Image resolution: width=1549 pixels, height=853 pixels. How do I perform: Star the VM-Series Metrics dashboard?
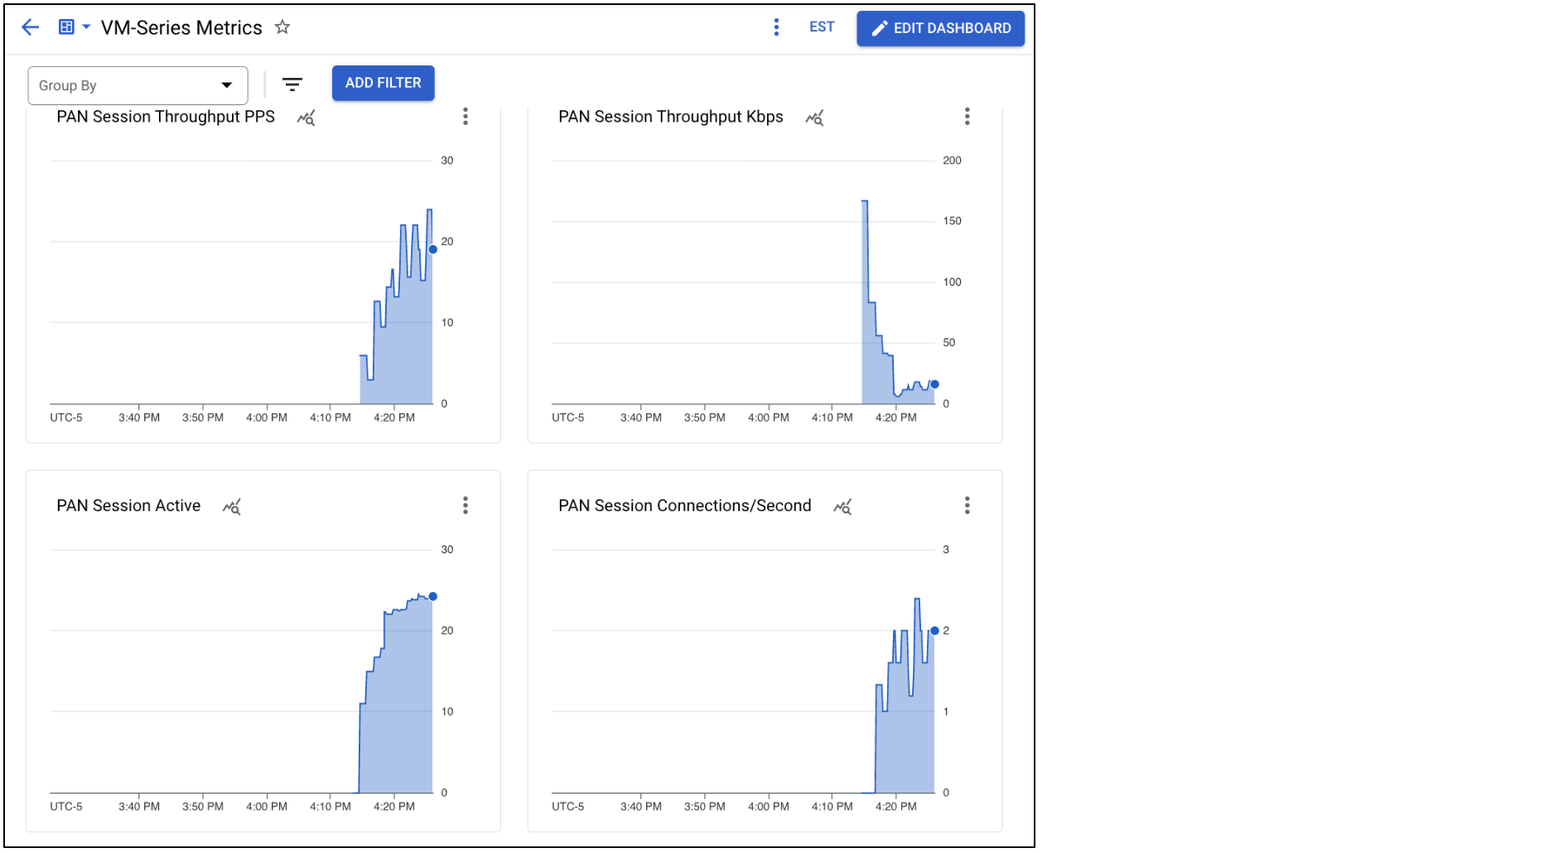[x=282, y=27]
